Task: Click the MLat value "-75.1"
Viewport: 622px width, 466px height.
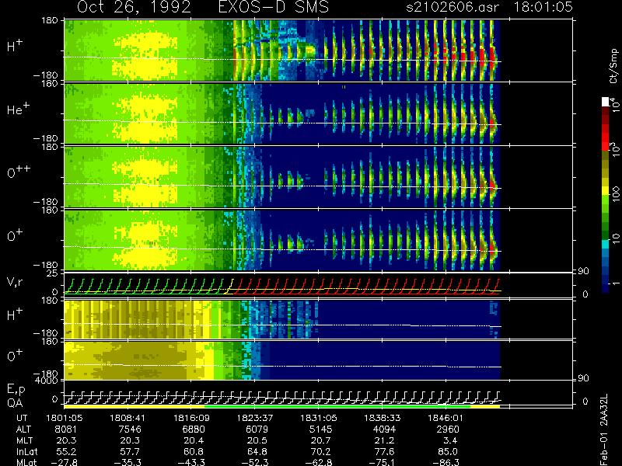Action: pyautogui.click(x=383, y=462)
